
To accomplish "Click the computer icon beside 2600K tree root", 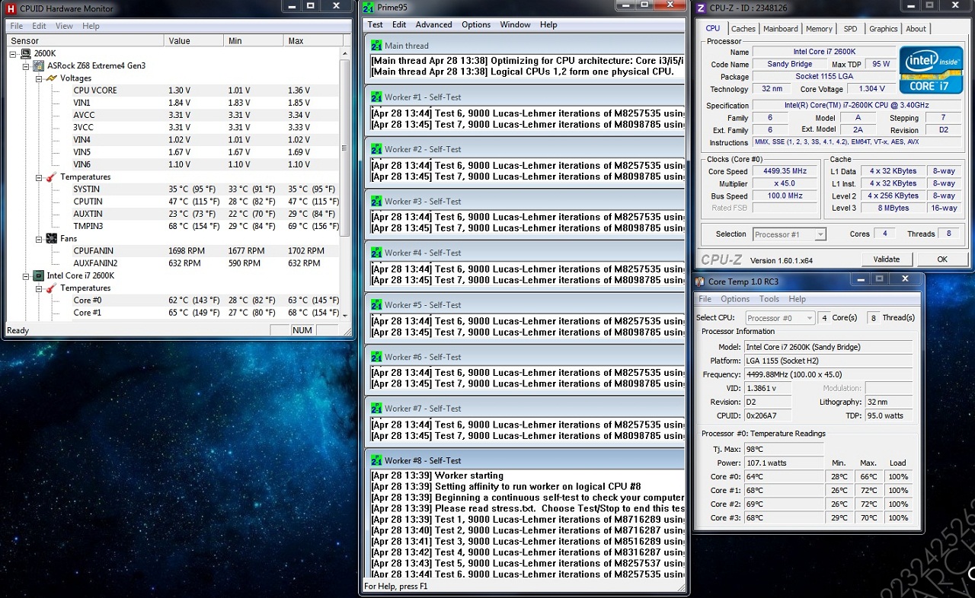I will pos(26,53).
